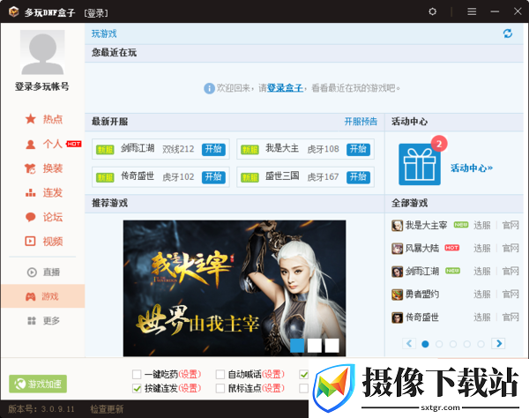Start 我是大主 虎牙108 server
Image resolution: width=529 pixels, height=418 pixels.
tap(358, 149)
